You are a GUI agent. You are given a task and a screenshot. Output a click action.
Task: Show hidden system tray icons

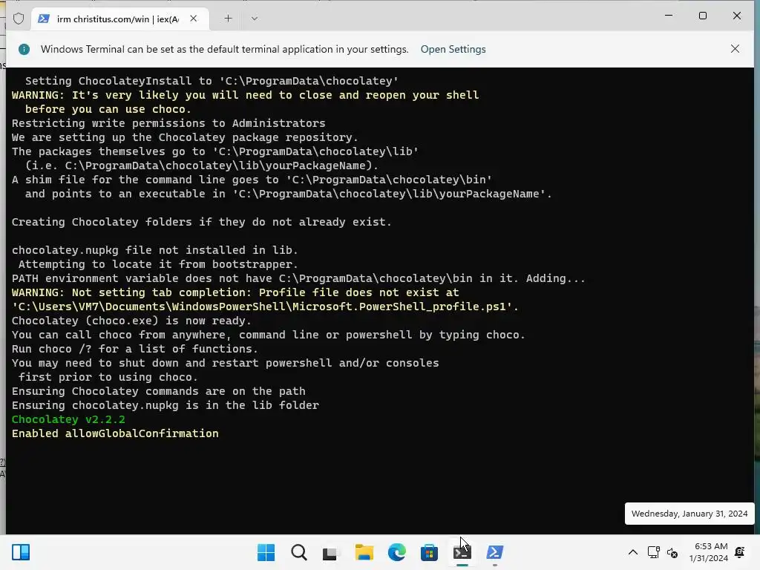[633, 552]
